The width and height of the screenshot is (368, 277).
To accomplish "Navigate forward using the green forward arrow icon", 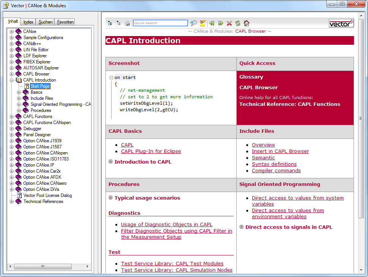I will (x=220, y=23).
